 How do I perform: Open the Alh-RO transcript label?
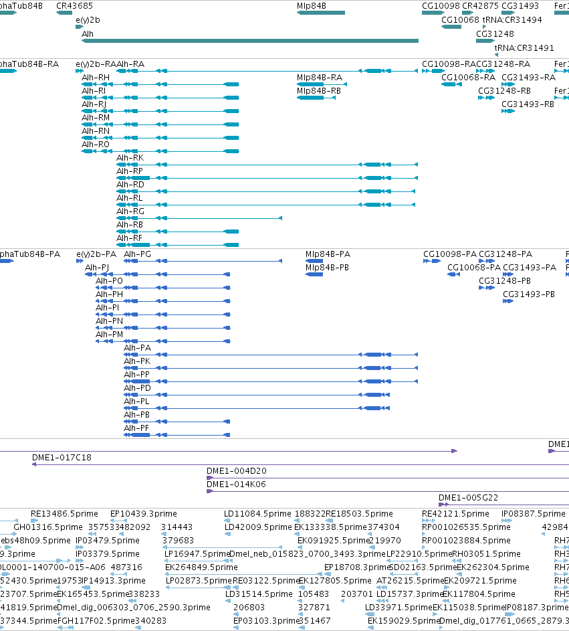click(96, 145)
